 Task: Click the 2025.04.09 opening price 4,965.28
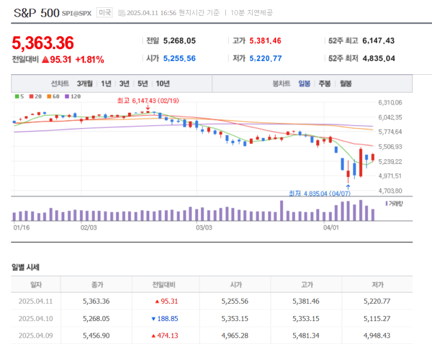235,336
